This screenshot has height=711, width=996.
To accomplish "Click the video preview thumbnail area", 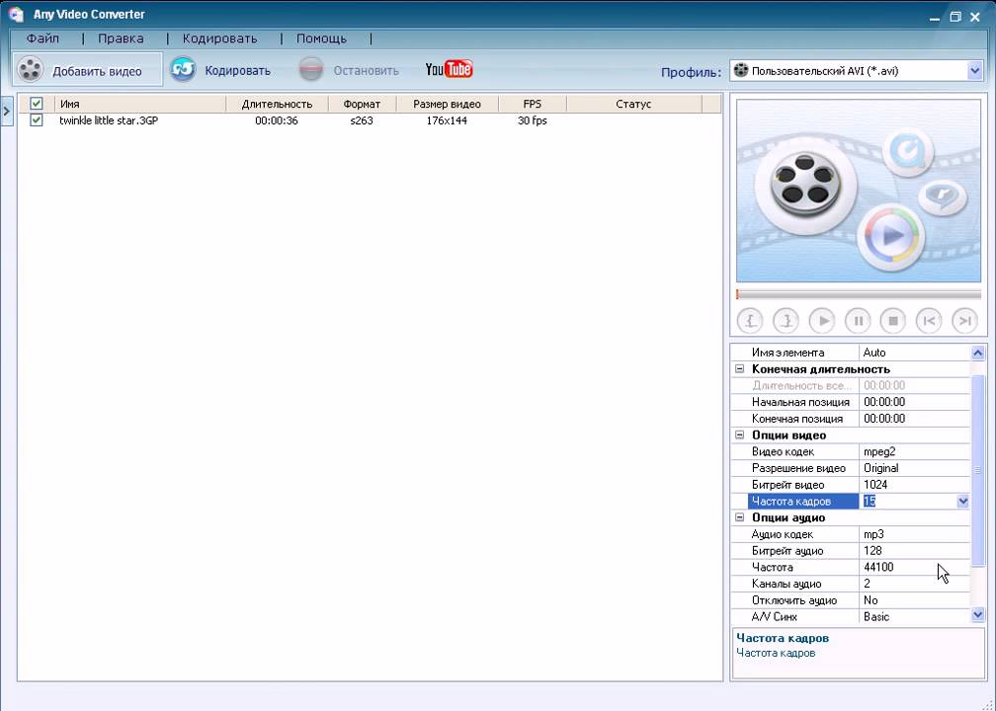I will pos(859,191).
